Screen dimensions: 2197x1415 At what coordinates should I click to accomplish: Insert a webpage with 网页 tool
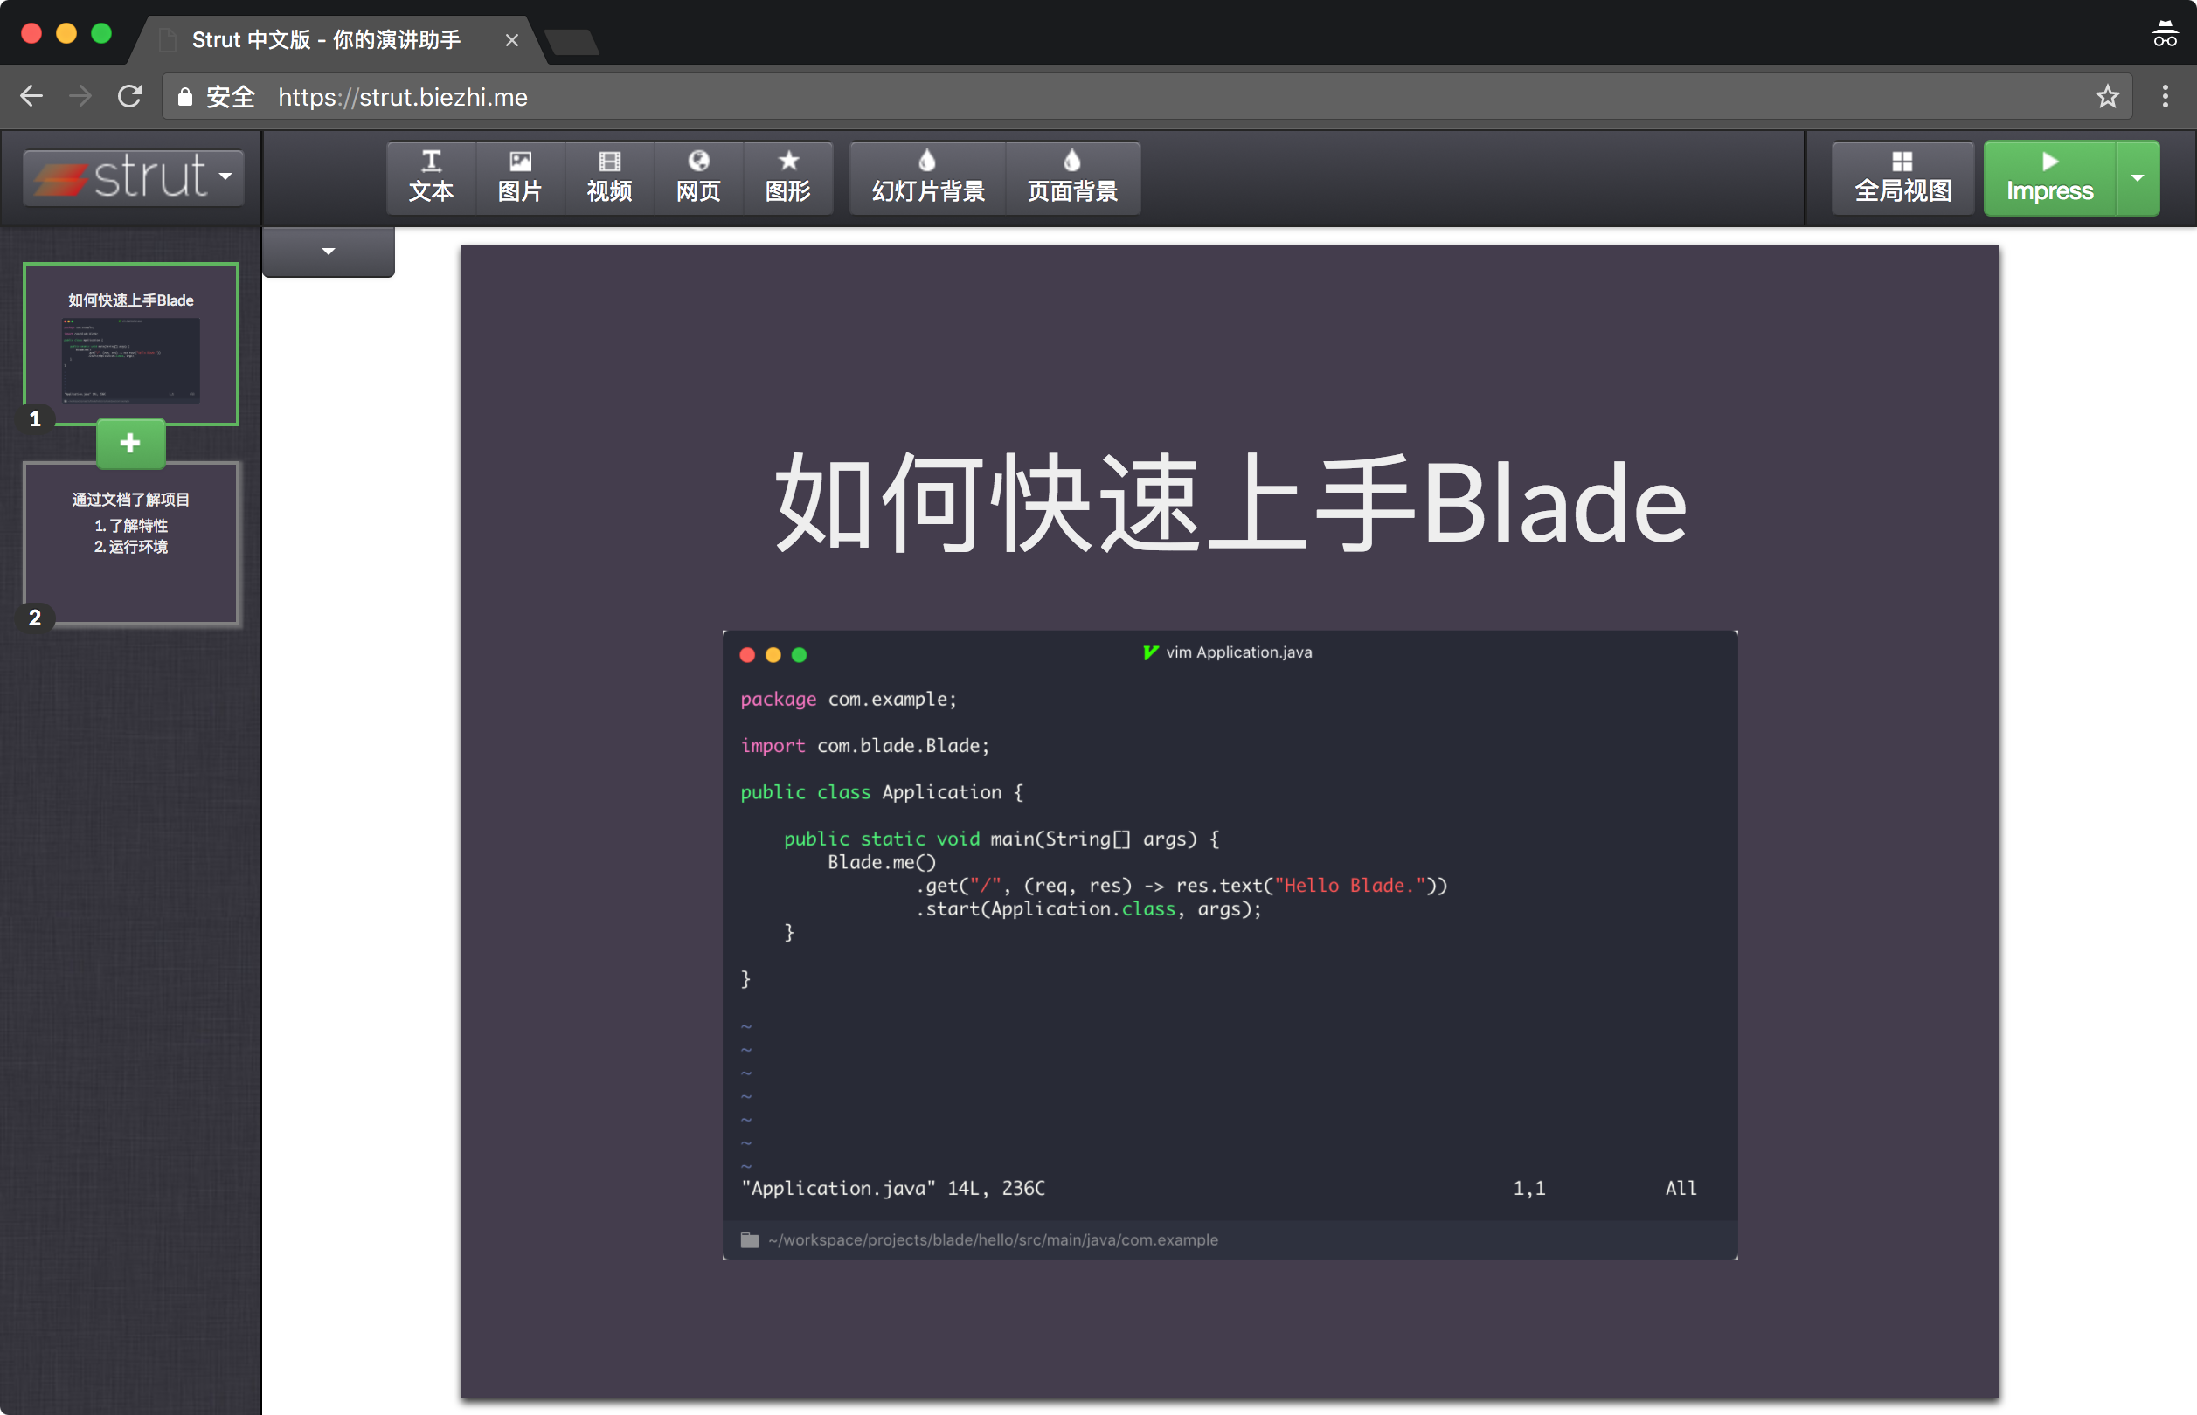[697, 177]
